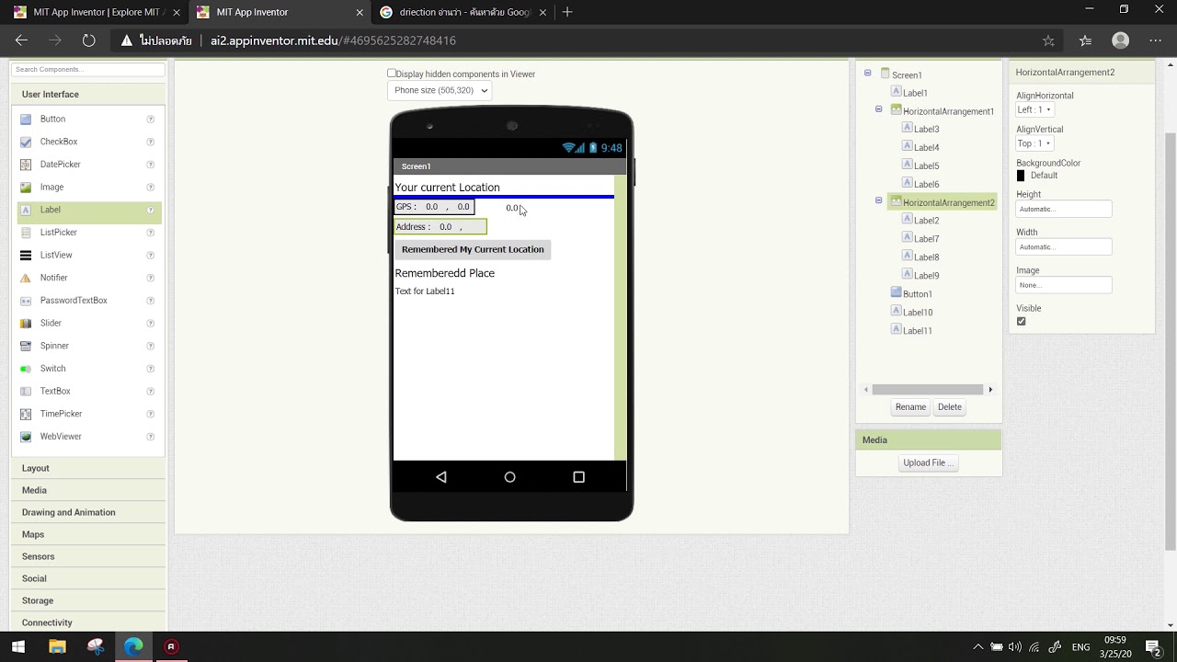Expand the Layout palette section
This screenshot has height=662, width=1177.
[88, 468]
